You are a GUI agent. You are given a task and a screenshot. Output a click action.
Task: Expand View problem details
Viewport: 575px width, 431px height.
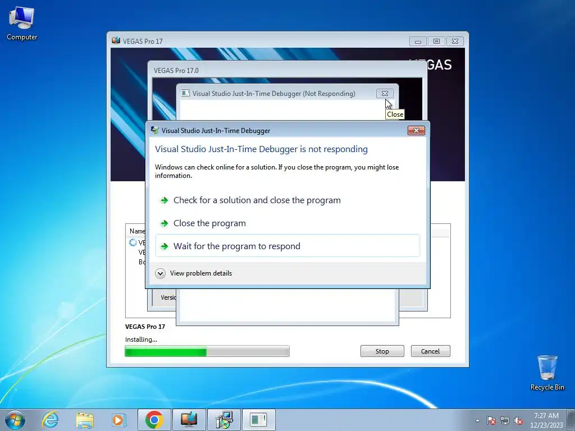pyautogui.click(x=194, y=273)
